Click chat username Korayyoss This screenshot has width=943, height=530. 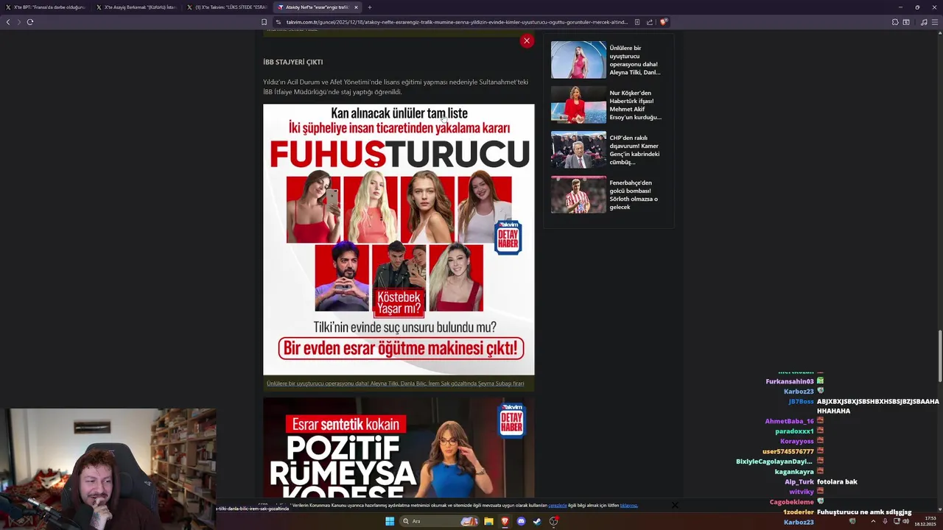click(x=796, y=441)
